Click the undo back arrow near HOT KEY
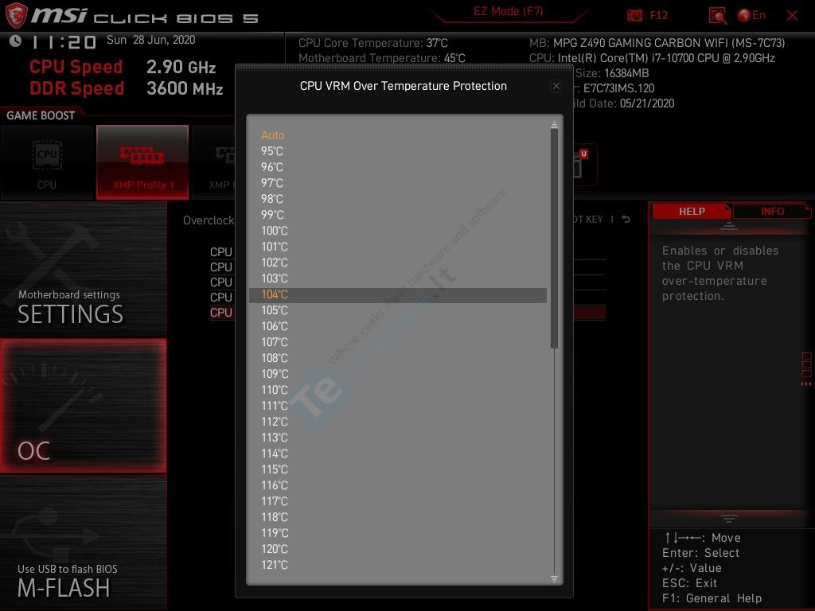 click(626, 220)
